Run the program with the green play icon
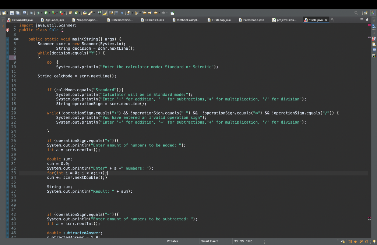This screenshot has height=245, width=377. click(46, 13)
